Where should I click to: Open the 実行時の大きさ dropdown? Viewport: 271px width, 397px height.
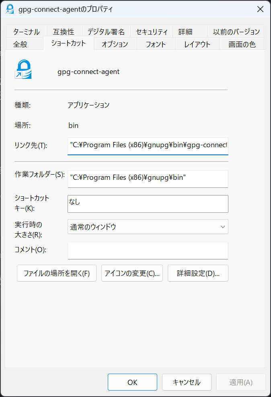point(148,227)
